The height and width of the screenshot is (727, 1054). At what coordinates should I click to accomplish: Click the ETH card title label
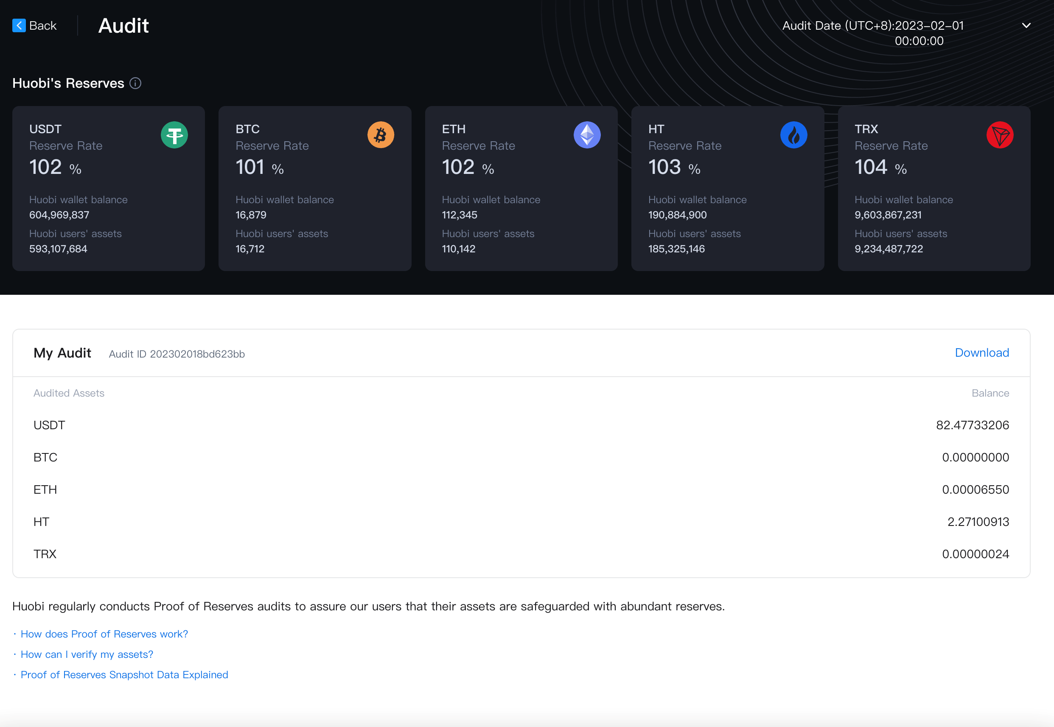pyautogui.click(x=454, y=129)
